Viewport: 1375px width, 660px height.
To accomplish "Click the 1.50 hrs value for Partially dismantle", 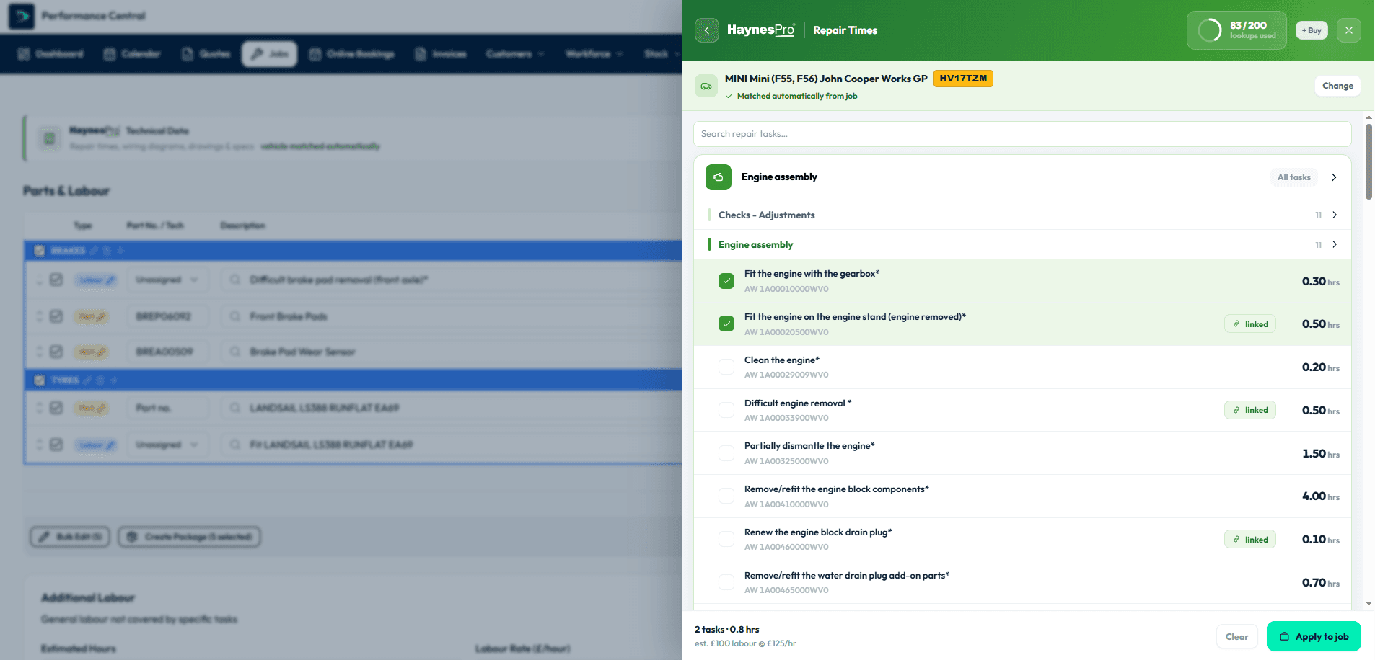I will coord(1320,453).
